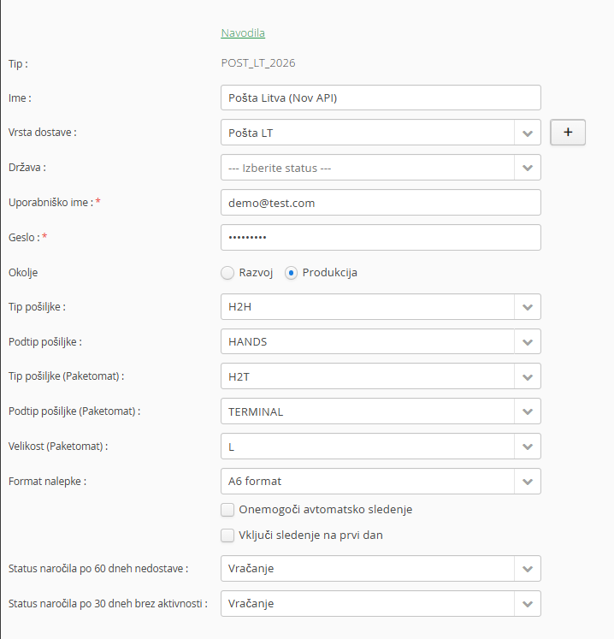Click the Status naročila po 60 dneh label
The width and height of the screenshot is (614, 639).
[x=98, y=569]
